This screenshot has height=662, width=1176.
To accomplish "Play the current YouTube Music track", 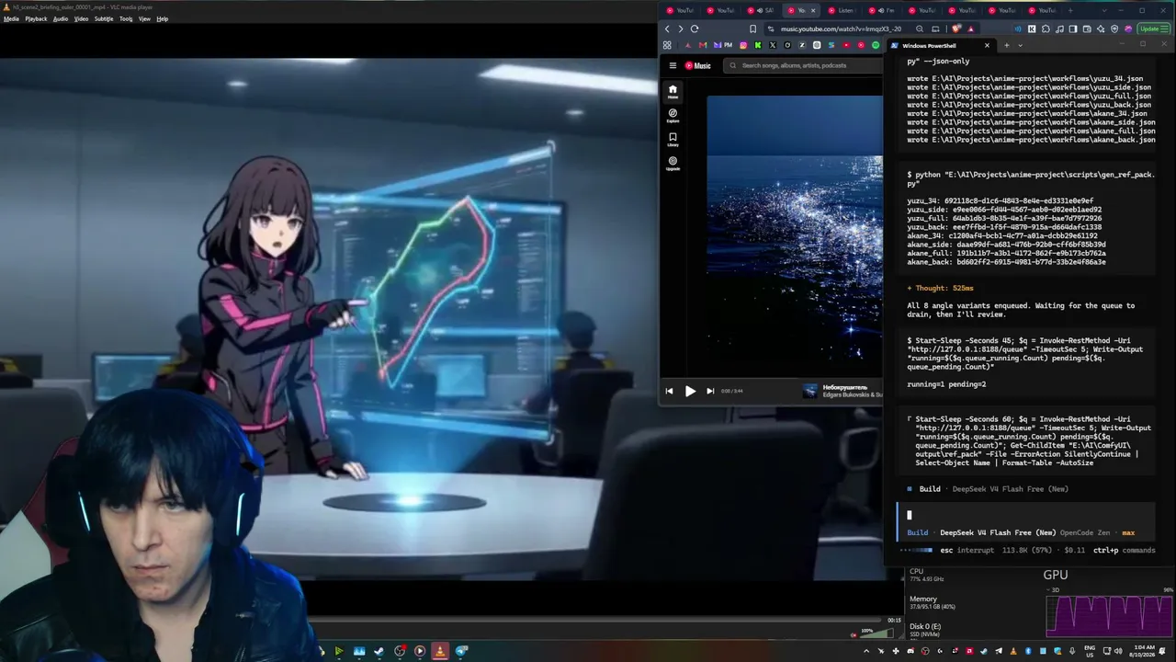I will 690,391.
